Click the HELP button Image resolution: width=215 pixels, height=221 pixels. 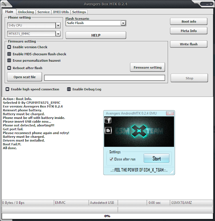coord(96,35)
